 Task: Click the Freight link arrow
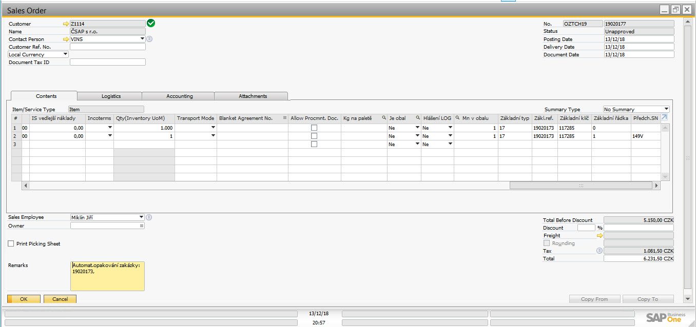pyautogui.click(x=600, y=236)
